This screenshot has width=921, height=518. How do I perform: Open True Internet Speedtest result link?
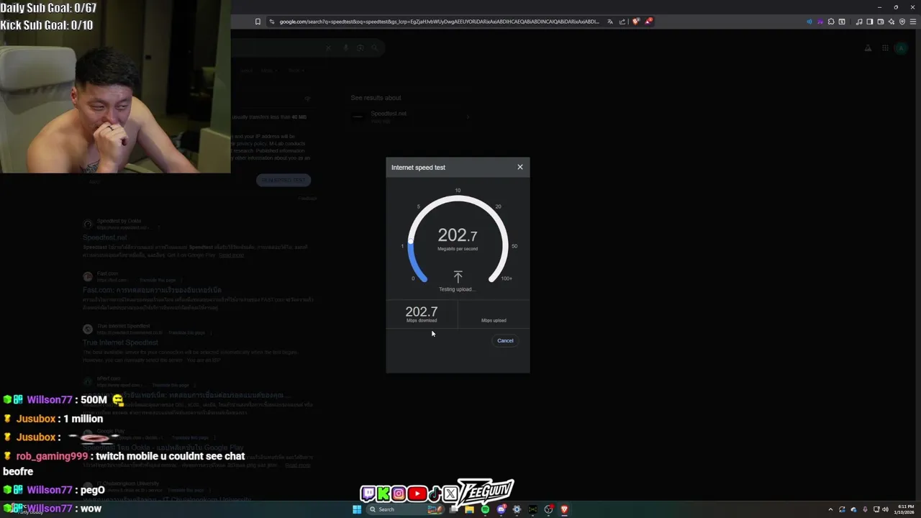pyautogui.click(x=120, y=342)
